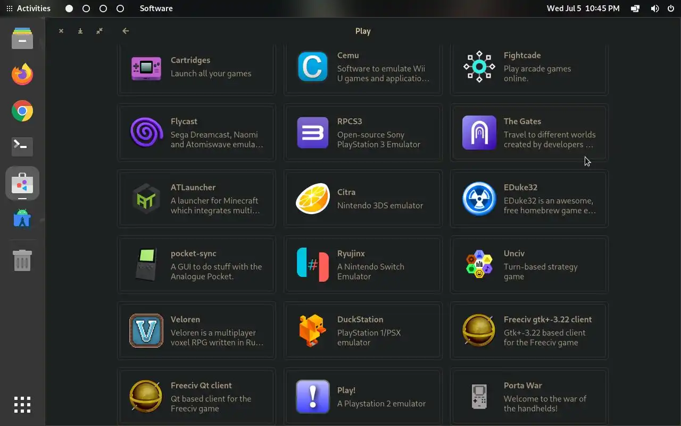Open the Files app in dock
Image resolution: width=681 pixels, height=426 pixels.
tap(22, 38)
